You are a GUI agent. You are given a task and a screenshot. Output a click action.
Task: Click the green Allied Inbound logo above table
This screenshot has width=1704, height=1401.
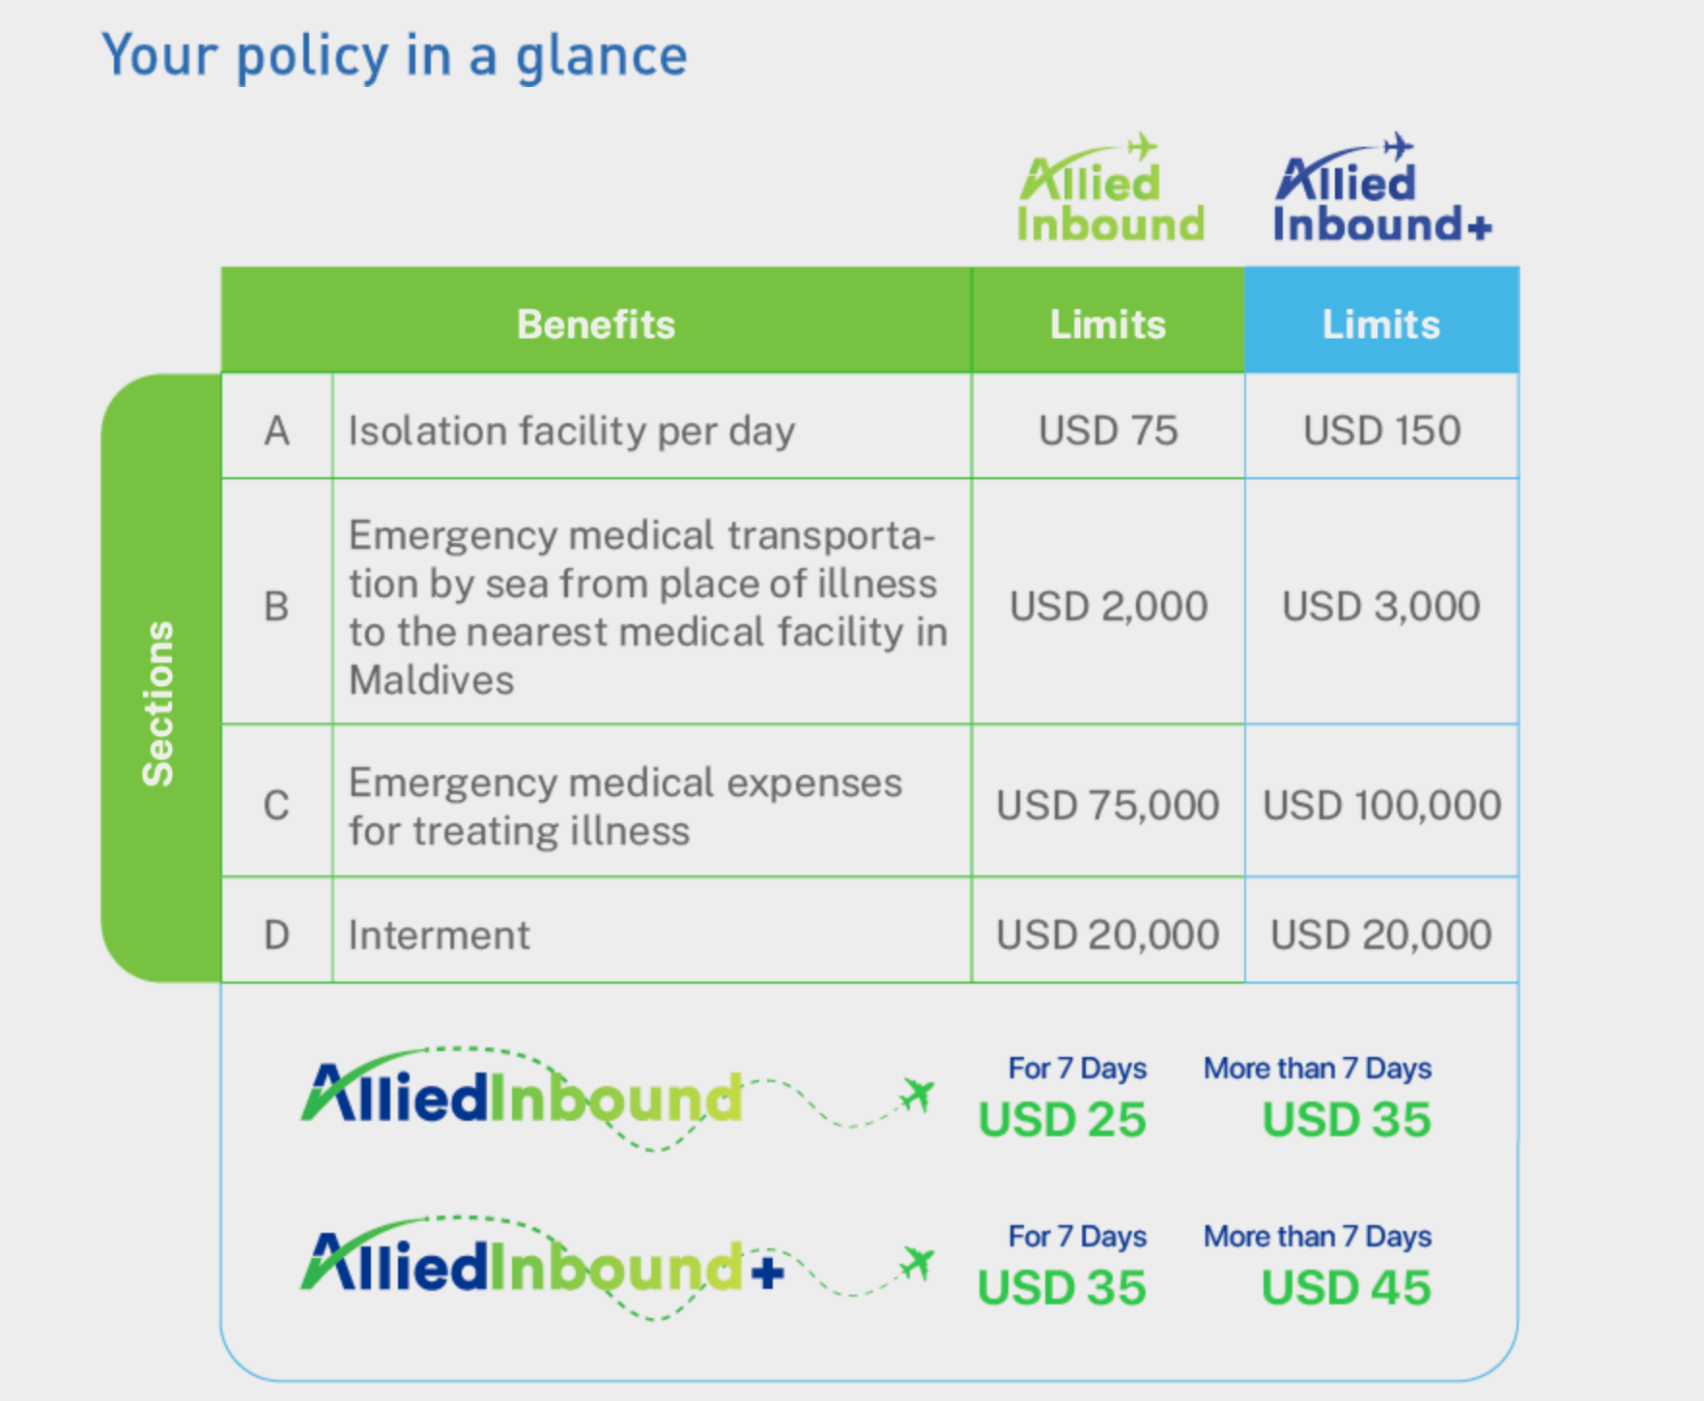pos(1109,190)
